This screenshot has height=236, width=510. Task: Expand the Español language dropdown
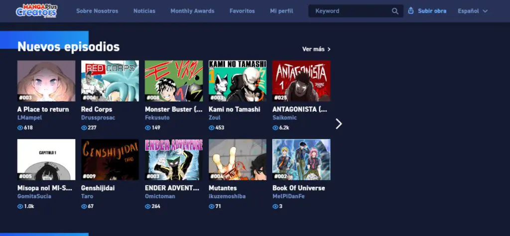pyautogui.click(x=473, y=11)
